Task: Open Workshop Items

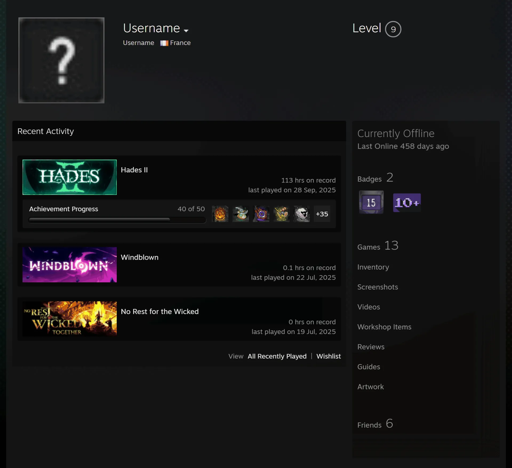Action: click(x=384, y=327)
